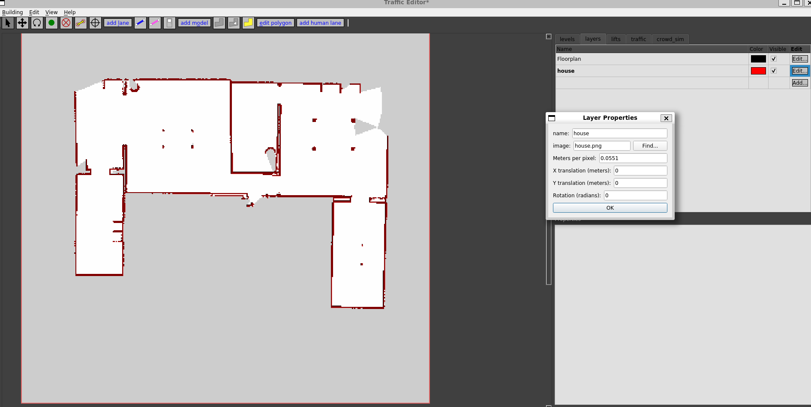This screenshot has height=407, width=811.
Task: Click the image filename field
Action: pos(602,146)
